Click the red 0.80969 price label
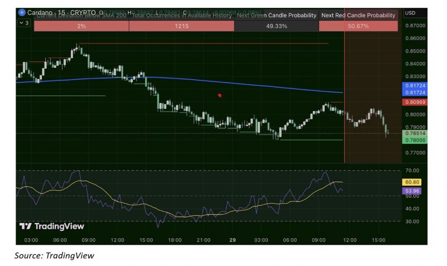This screenshot has width=447, height=266. 415,102
